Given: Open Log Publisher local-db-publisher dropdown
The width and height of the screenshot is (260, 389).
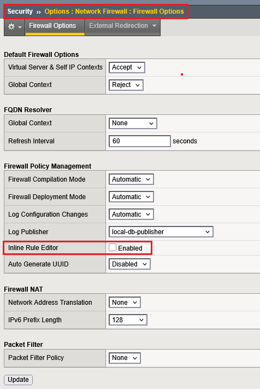Looking at the screenshot, I should point(161,232).
